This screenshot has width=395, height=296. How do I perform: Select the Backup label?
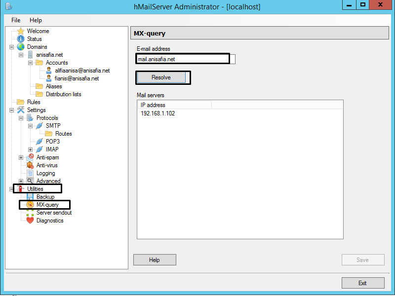[45, 197]
